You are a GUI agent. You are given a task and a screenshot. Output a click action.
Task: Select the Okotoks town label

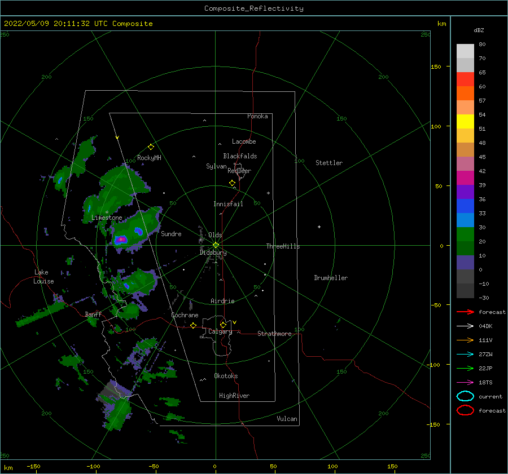tap(226, 376)
